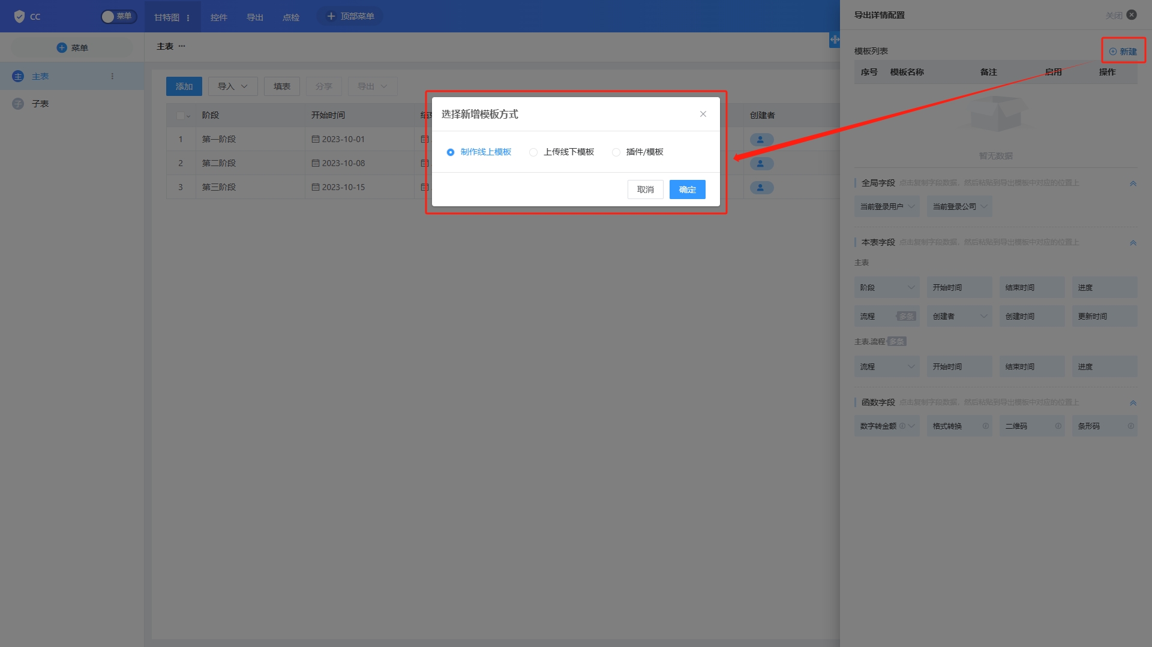
Task: Open the 甘特图 tab's three-dot options
Action: 188,17
